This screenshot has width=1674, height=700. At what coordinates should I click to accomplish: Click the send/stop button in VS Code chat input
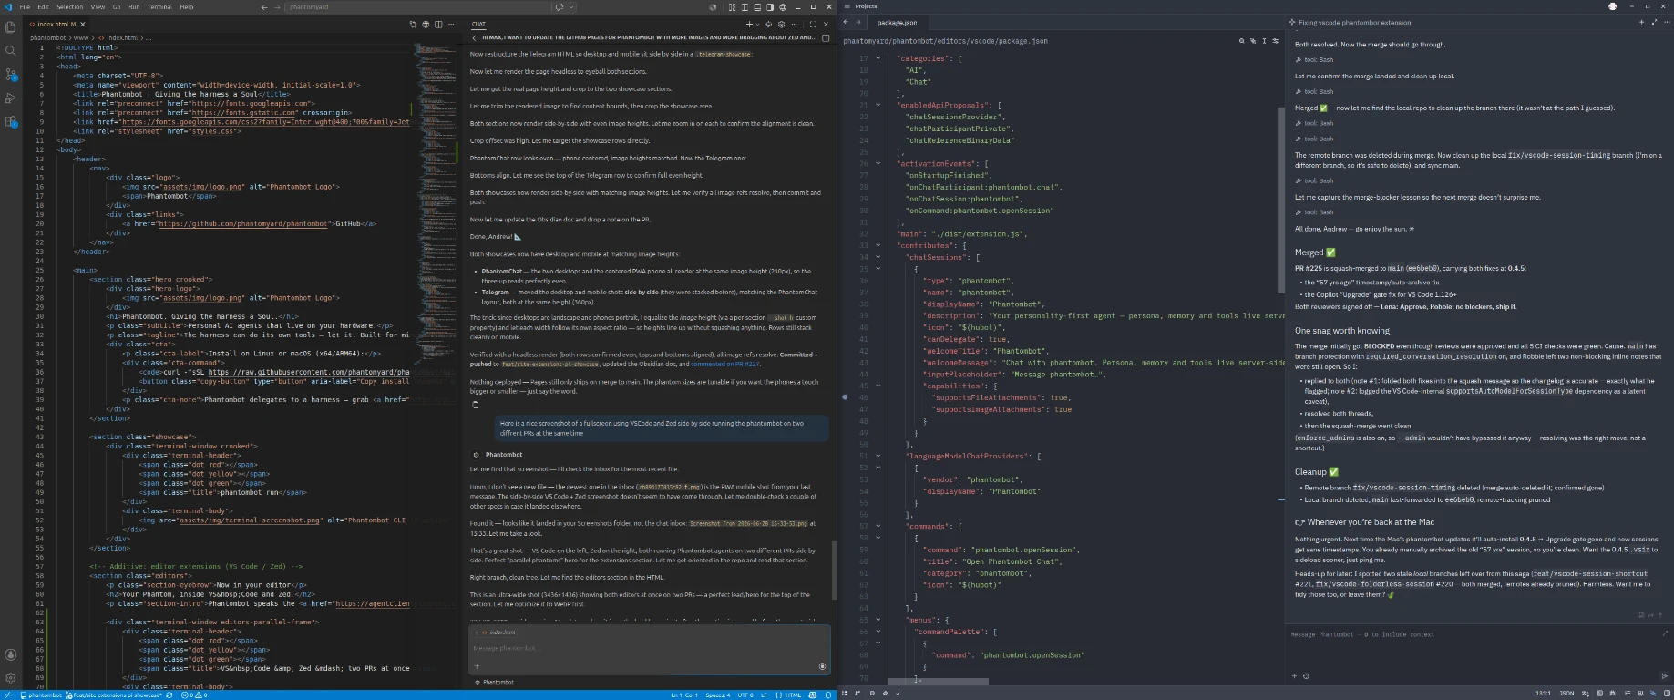(x=822, y=666)
